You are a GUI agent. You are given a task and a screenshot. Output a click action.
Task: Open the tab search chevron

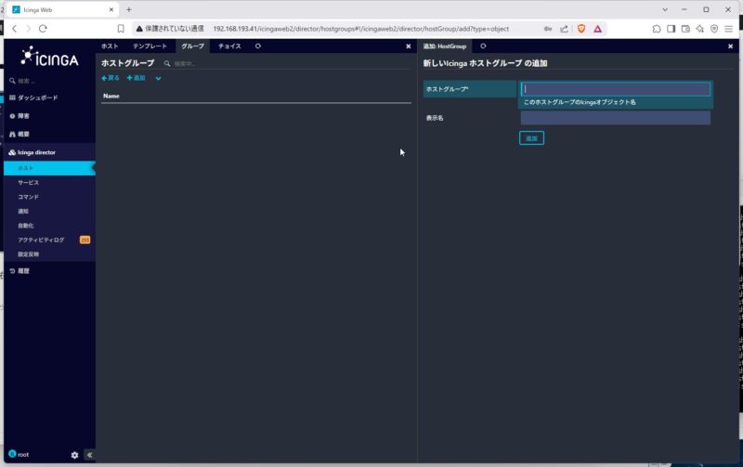coord(665,9)
